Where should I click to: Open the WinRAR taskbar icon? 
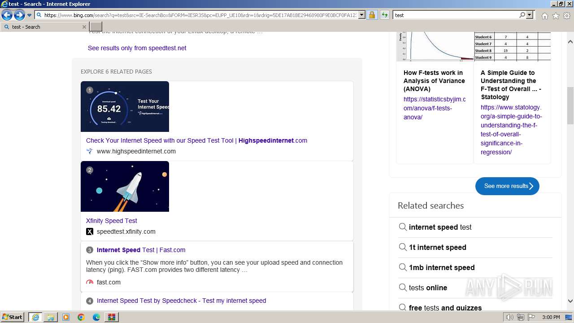(112, 317)
